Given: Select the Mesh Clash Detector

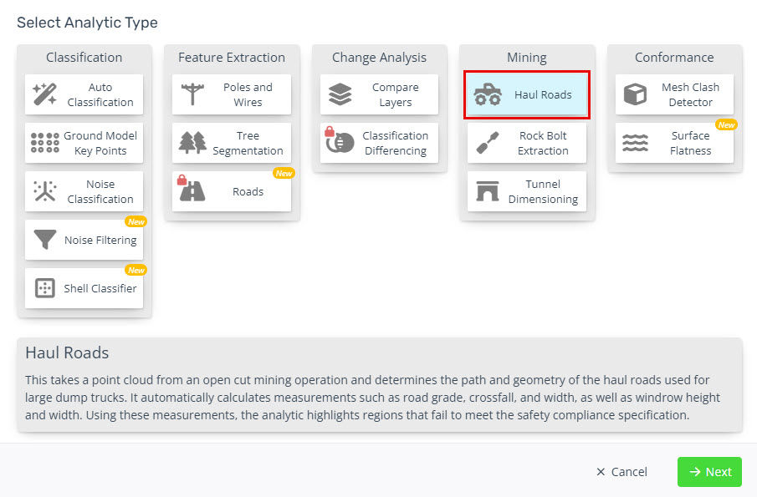Looking at the screenshot, I should [674, 94].
